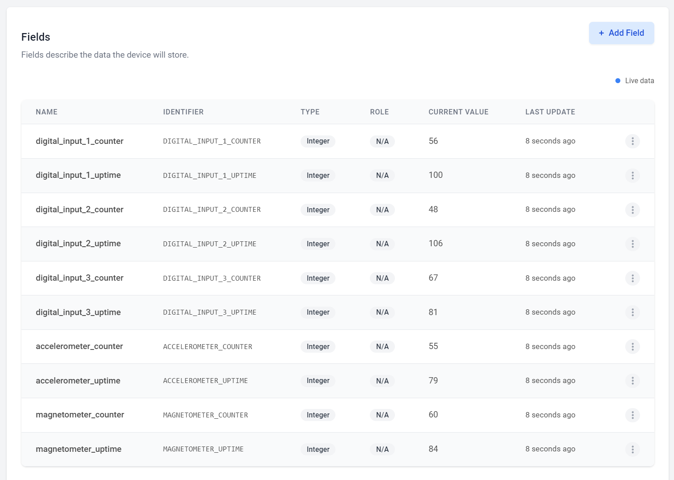Sort by the NAME column header

(x=47, y=112)
